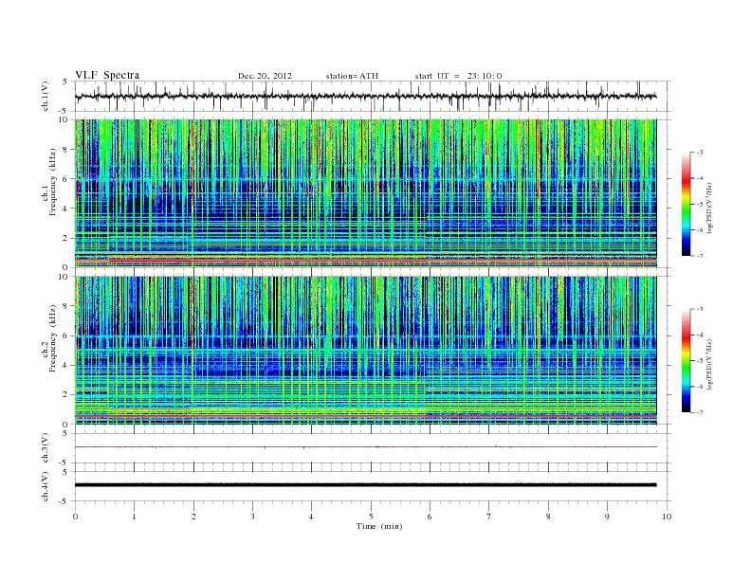Click the lower colorbar's log(PSD) label
The height and width of the screenshot is (580, 751).
(x=709, y=364)
